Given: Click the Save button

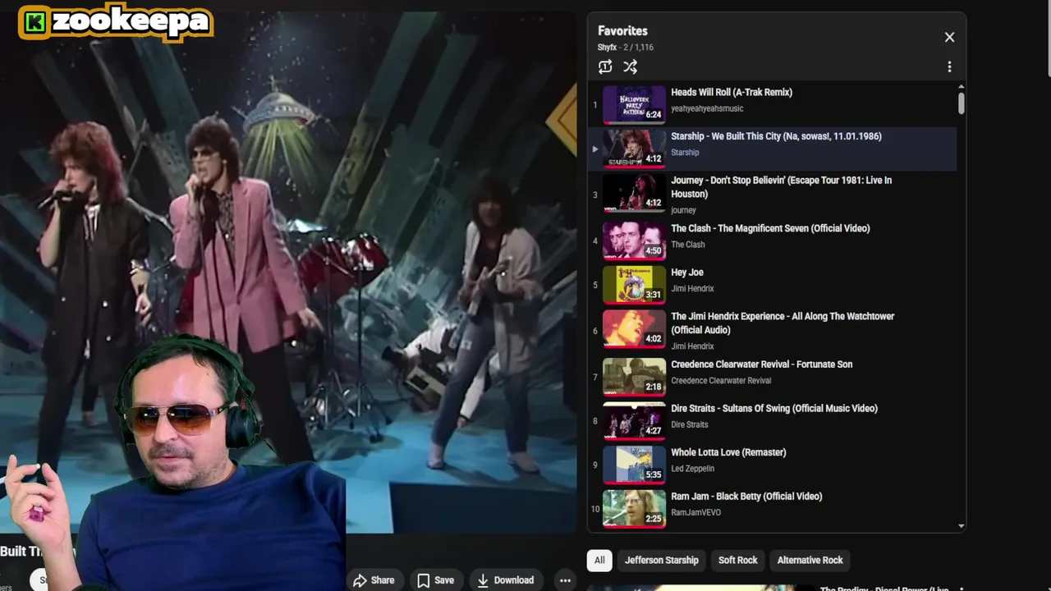Looking at the screenshot, I should point(435,580).
